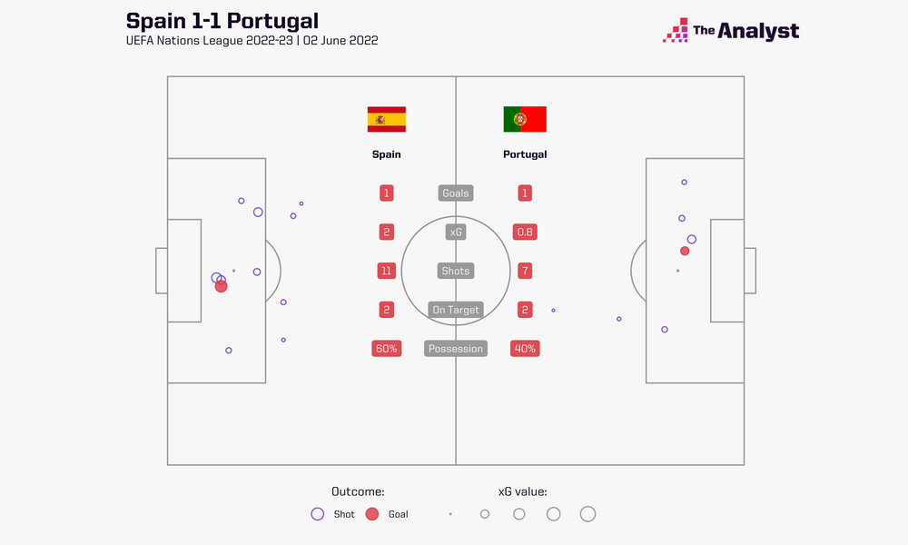Select Portugal's red goal marker
908x545 pixels.
[685, 251]
